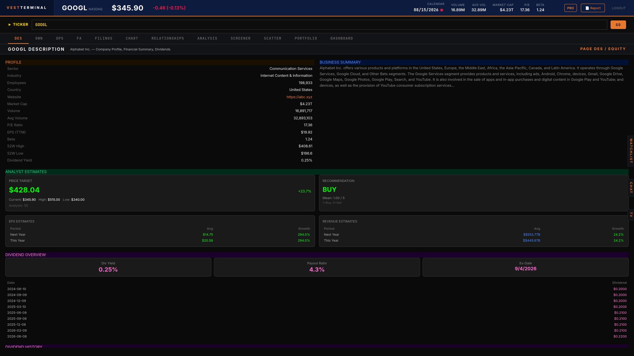Click the Next Year EPS average $14.75
Image resolution: width=634 pixels, height=356 pixels.
click(208, 235)
